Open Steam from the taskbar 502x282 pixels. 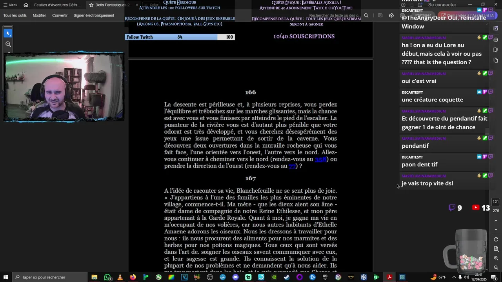[287, 277]
